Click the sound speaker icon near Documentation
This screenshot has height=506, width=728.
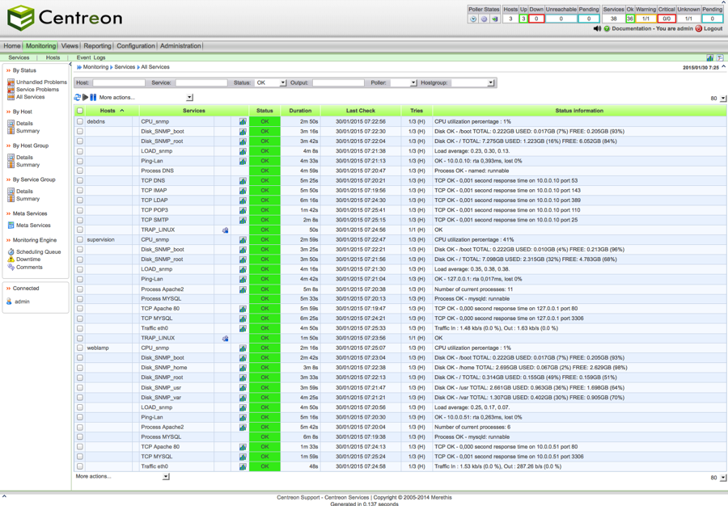[597, 29]
